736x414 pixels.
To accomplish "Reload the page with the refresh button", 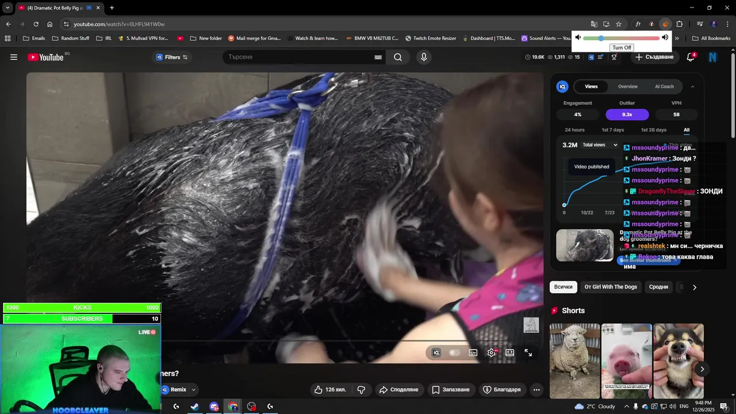I will click(36, 24).
